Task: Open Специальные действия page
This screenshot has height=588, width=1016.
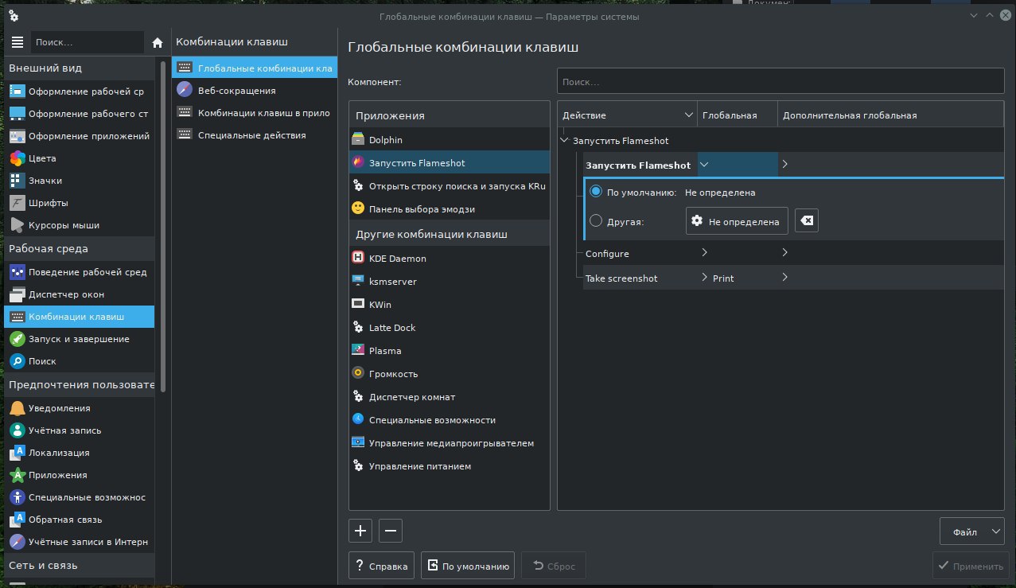Action: click(255, 135)
